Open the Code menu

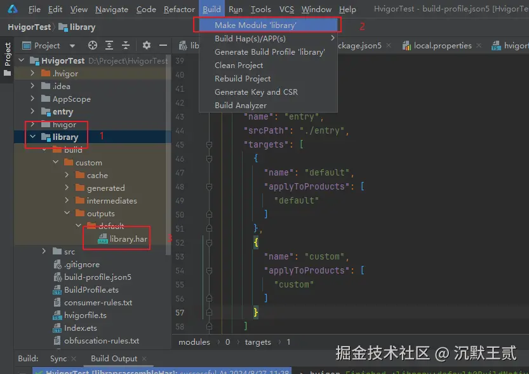pyautogui.click(x=146, y=10)
